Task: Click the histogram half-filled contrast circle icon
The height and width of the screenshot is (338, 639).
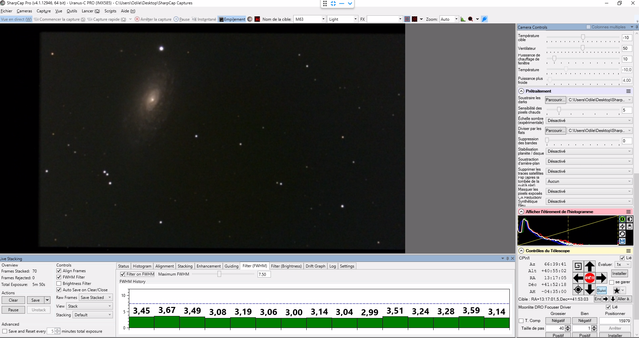Action: [630, 219]
